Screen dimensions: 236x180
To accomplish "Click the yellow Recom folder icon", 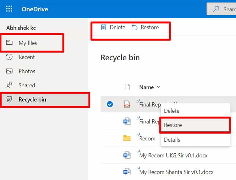I will (127, 138).
